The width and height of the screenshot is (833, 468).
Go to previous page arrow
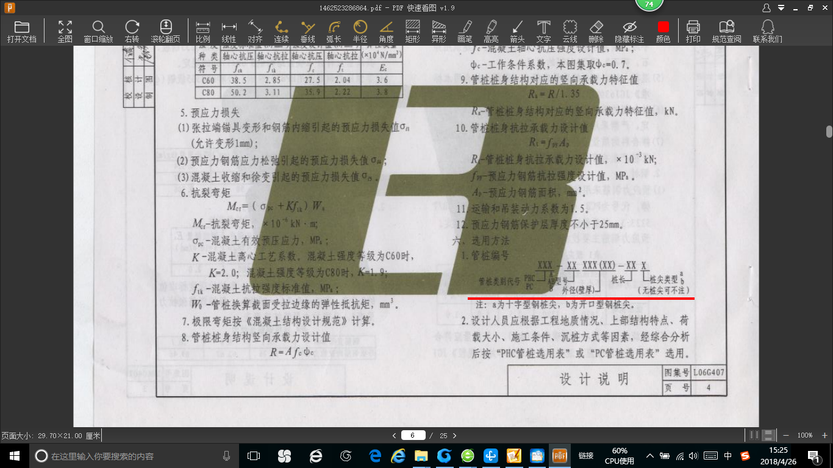coord(394,436)
